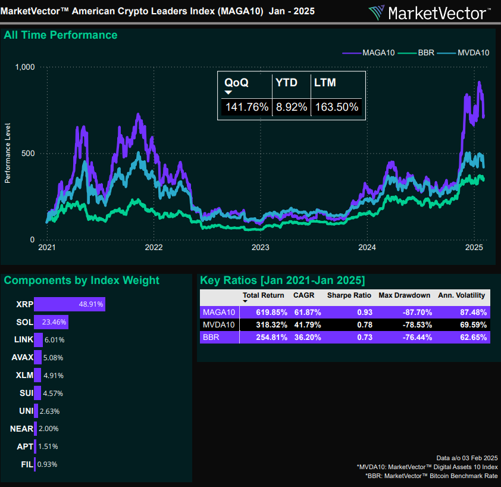The width and height of the screenshot is (501, 487).
Task: Click the AVAX component label
Action: point(23,357)
